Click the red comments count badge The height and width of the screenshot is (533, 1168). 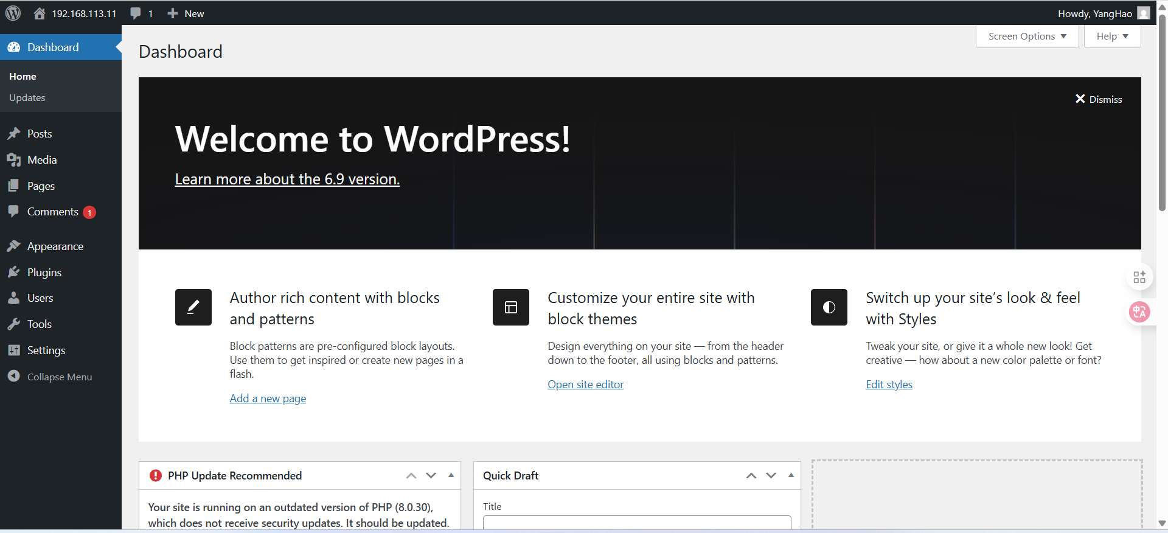(89, 212)
